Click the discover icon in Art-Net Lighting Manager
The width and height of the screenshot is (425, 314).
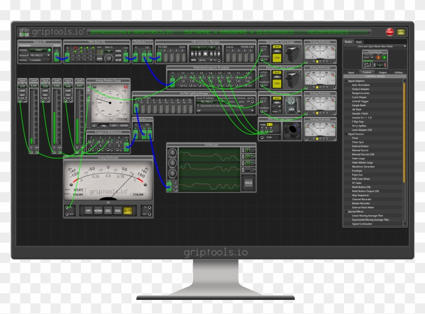coord(232,102)
